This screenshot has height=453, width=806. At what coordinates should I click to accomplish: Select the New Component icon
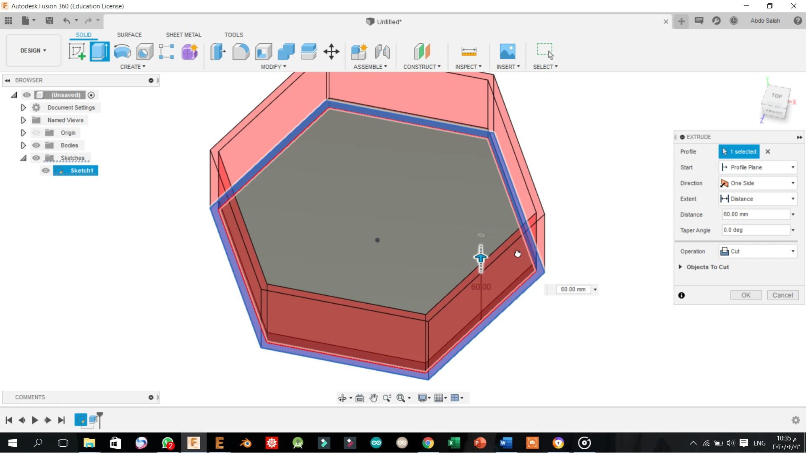[359, 52]
